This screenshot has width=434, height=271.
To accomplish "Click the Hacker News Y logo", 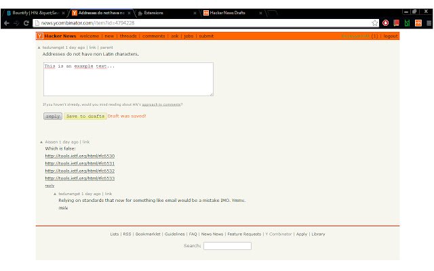I will tap(40, 36).
